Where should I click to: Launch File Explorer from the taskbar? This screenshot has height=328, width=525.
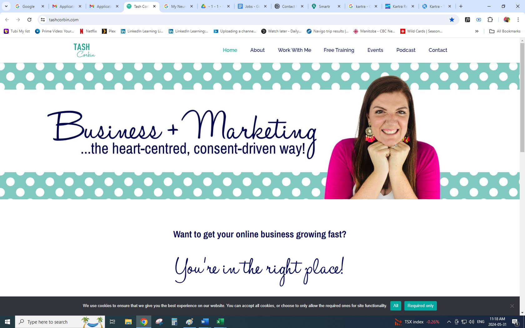click(x=128, y=322)
